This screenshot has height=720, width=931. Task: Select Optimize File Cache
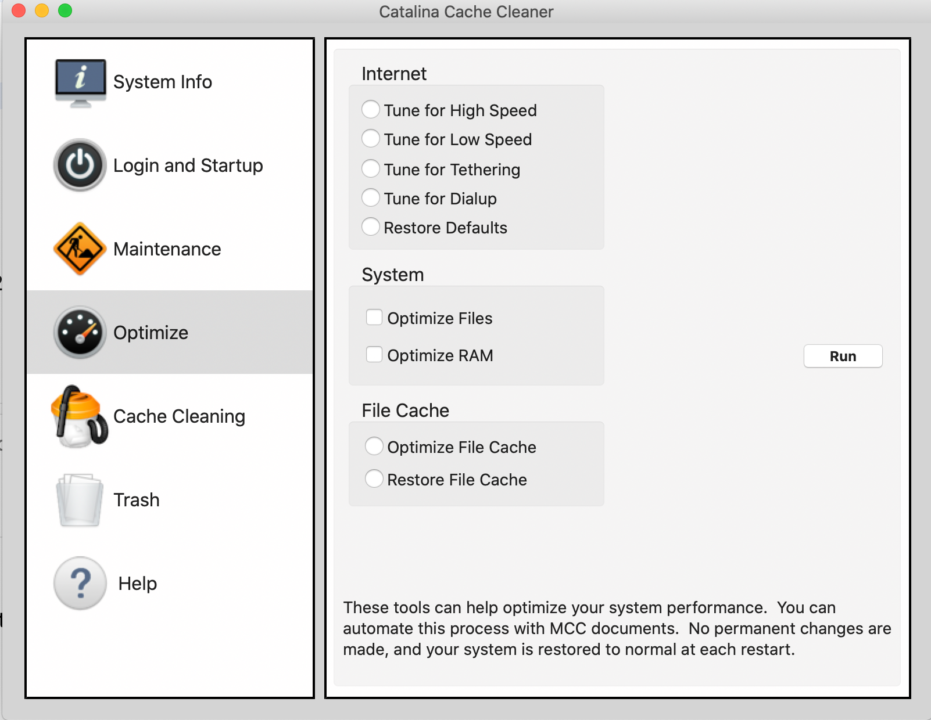374,446
